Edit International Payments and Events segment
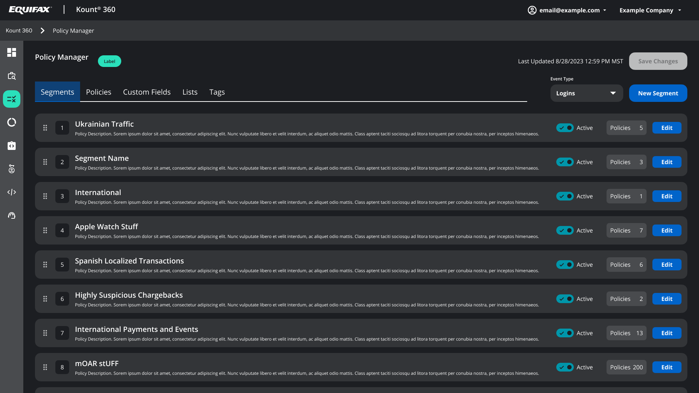The width and height of the screenshot is (699, 393). [667, 333]
